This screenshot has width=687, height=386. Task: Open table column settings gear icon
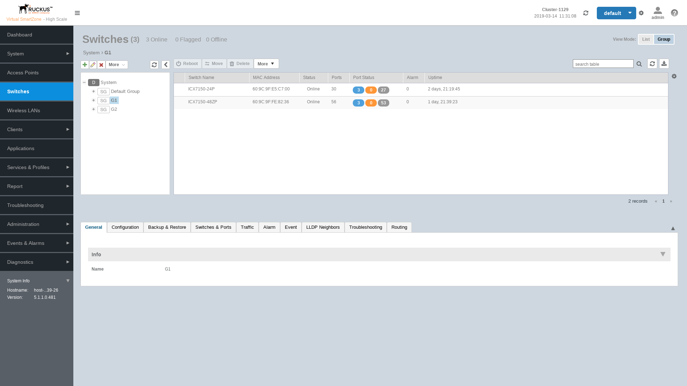[674, 76]
